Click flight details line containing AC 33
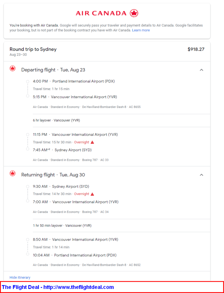224x293 pixels. (71, 160)
